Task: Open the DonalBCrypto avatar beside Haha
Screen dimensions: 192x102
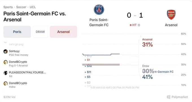Action: coord(6,83)
